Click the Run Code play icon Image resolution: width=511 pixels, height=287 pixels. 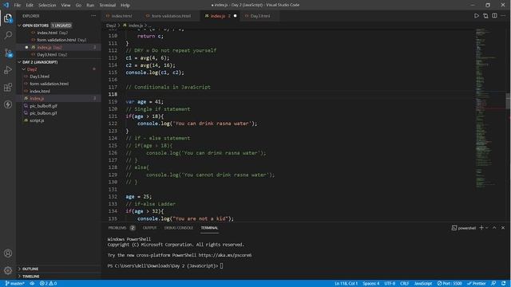pyautogui.click(x=477, y=16)
